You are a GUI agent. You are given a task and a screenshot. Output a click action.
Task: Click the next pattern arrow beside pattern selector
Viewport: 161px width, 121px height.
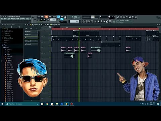tap(80, 21)
